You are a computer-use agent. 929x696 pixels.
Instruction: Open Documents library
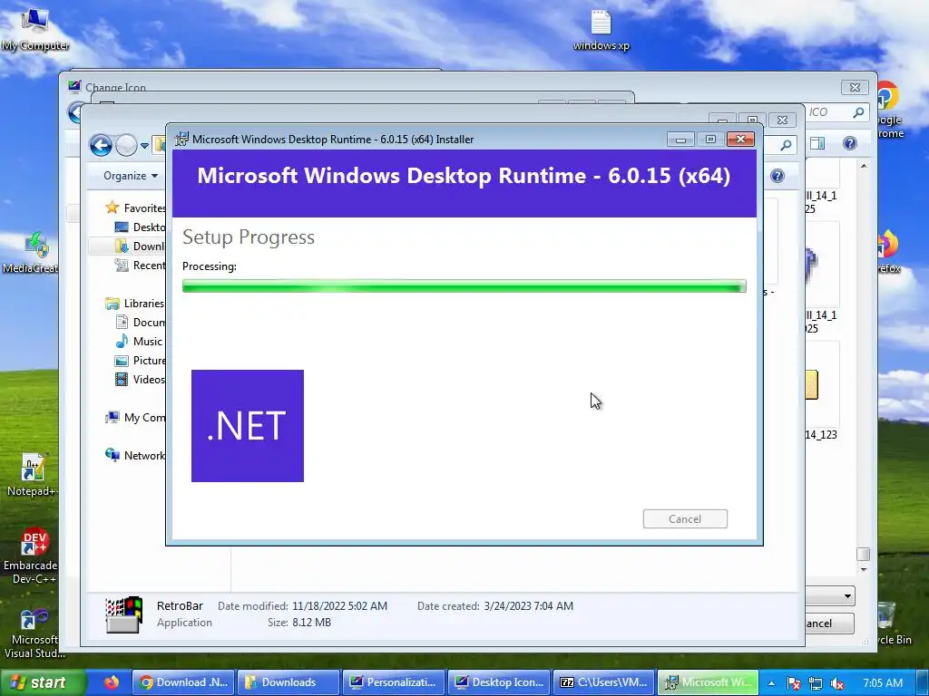[141, 322]
